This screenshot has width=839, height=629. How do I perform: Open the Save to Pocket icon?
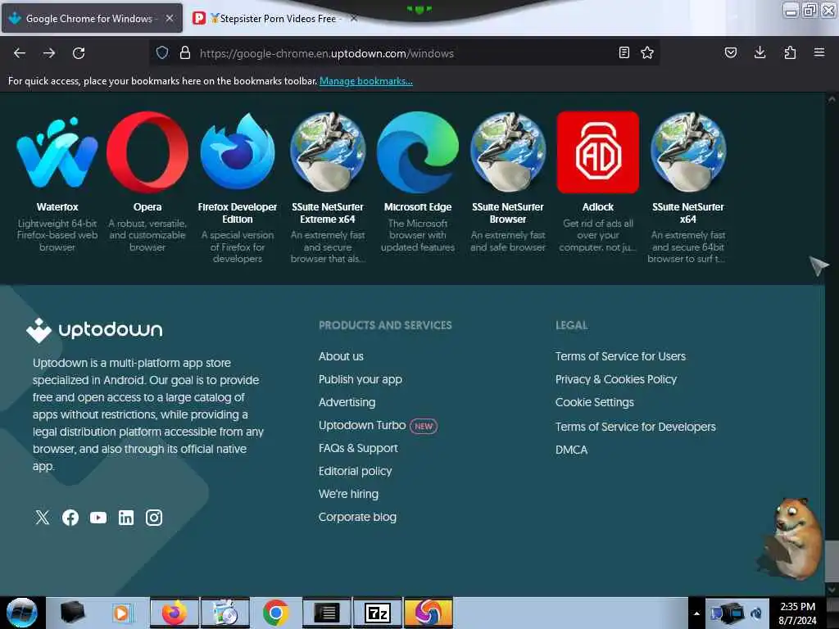(x=731, y=52)
